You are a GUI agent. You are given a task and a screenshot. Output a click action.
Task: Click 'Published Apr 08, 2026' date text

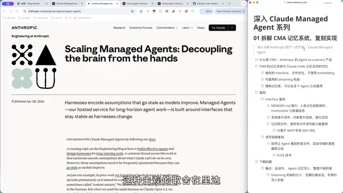(x=28, y=101)
